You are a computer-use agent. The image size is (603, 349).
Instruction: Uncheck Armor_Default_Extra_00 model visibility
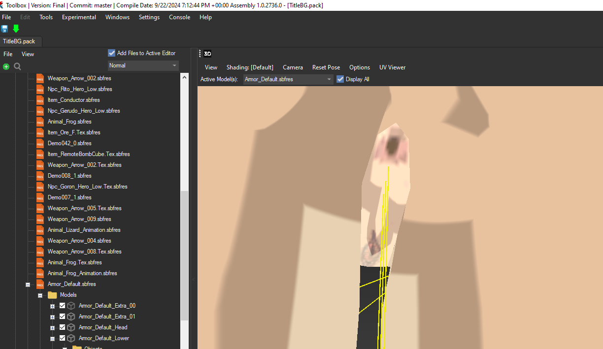click(62, 306)
